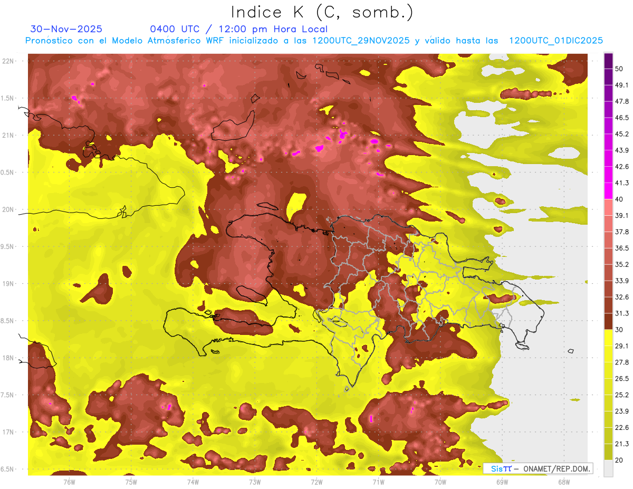Click the gray colorbar segment below 20
The width and height of the screenshot is (633, 489).
608,468
